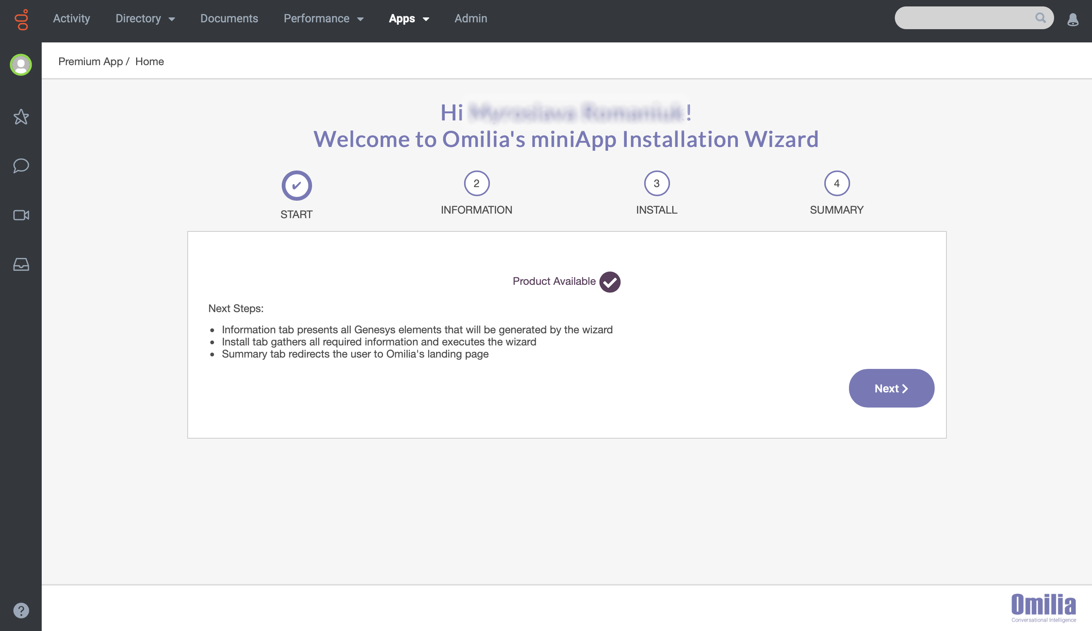Select step 2 INFORMATION

point(477,193)
